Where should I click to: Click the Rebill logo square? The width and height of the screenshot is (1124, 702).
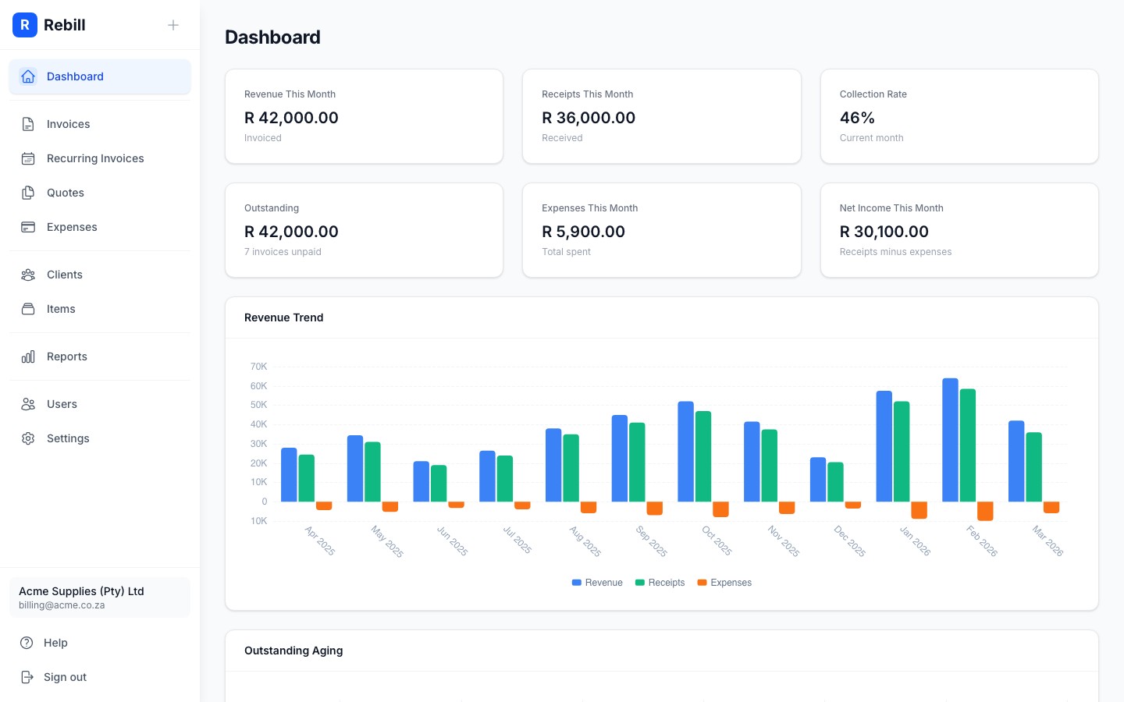point(25,25)
